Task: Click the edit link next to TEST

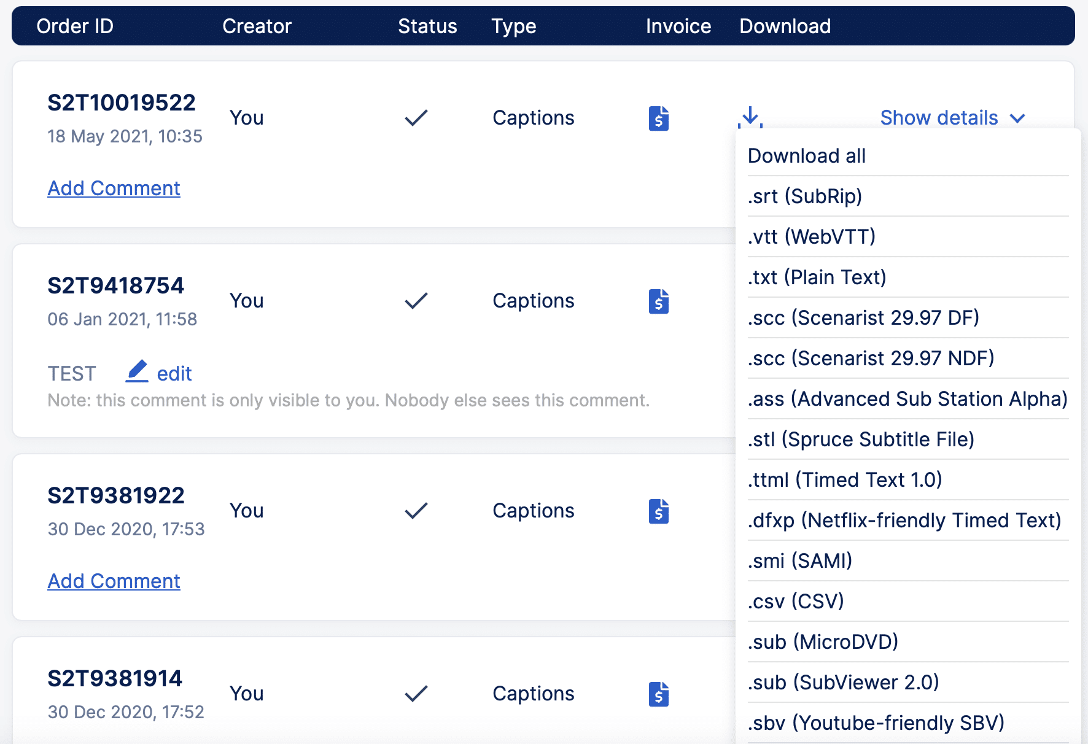Action: [x=174, y=373]
